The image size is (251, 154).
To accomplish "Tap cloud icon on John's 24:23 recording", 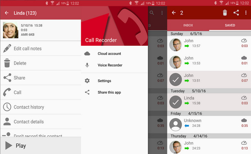I will [244, 143].
